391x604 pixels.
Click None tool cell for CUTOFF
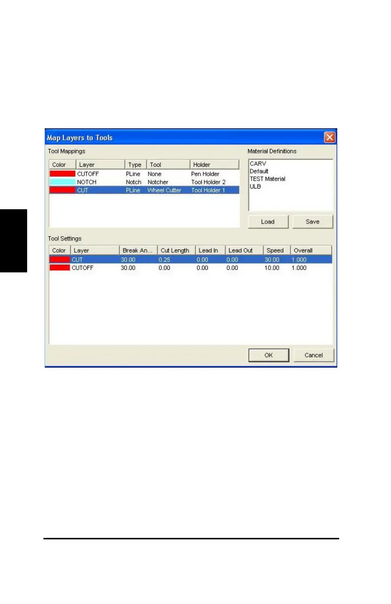(155, 174)
